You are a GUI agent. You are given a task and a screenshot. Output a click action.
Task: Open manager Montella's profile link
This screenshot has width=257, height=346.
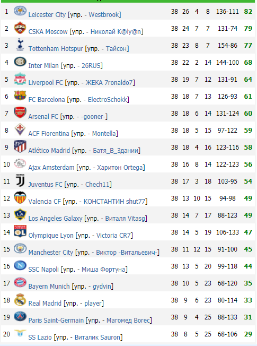click(104, 134)
